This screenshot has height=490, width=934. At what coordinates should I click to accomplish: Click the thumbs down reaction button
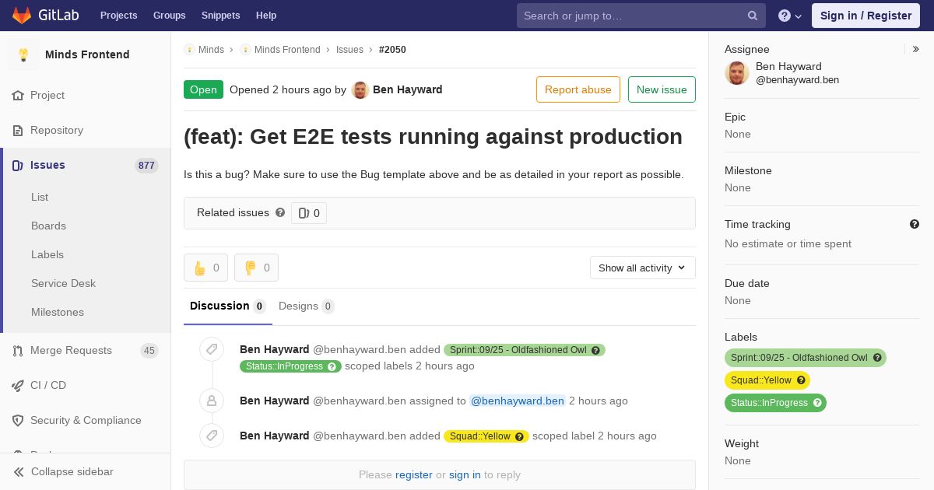coord(256,268)
